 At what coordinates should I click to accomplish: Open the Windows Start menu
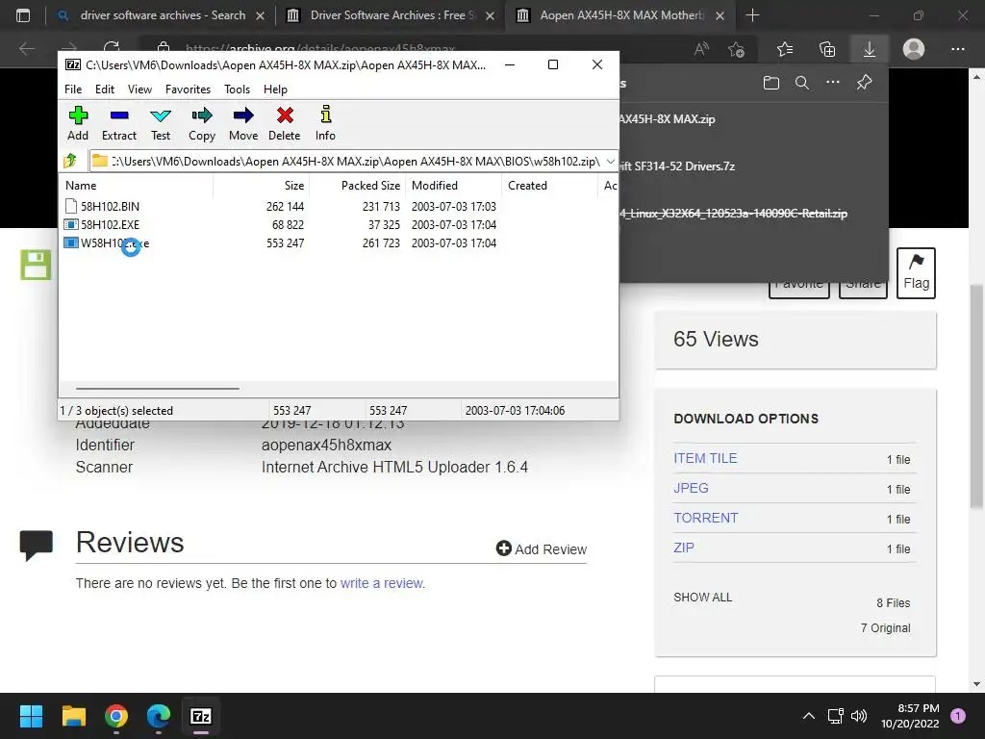click(31, 716)
